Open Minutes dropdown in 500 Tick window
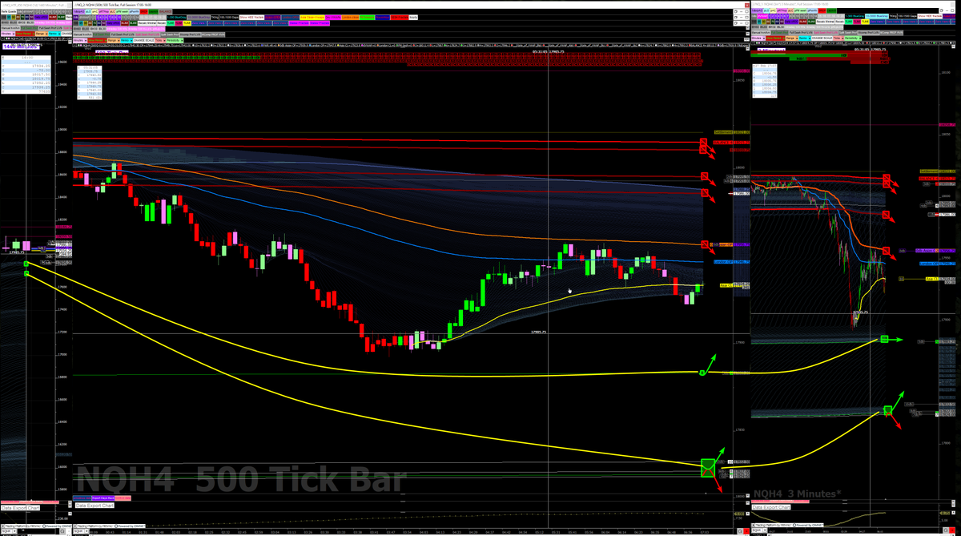961x536 pixels. (x=80, y=41)
